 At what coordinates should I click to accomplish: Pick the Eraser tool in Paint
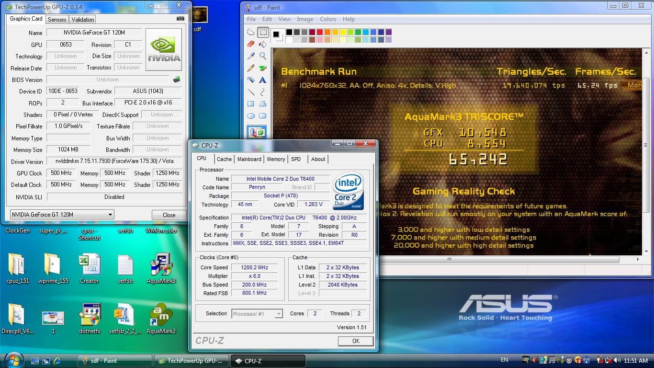[x=251, y=44]
